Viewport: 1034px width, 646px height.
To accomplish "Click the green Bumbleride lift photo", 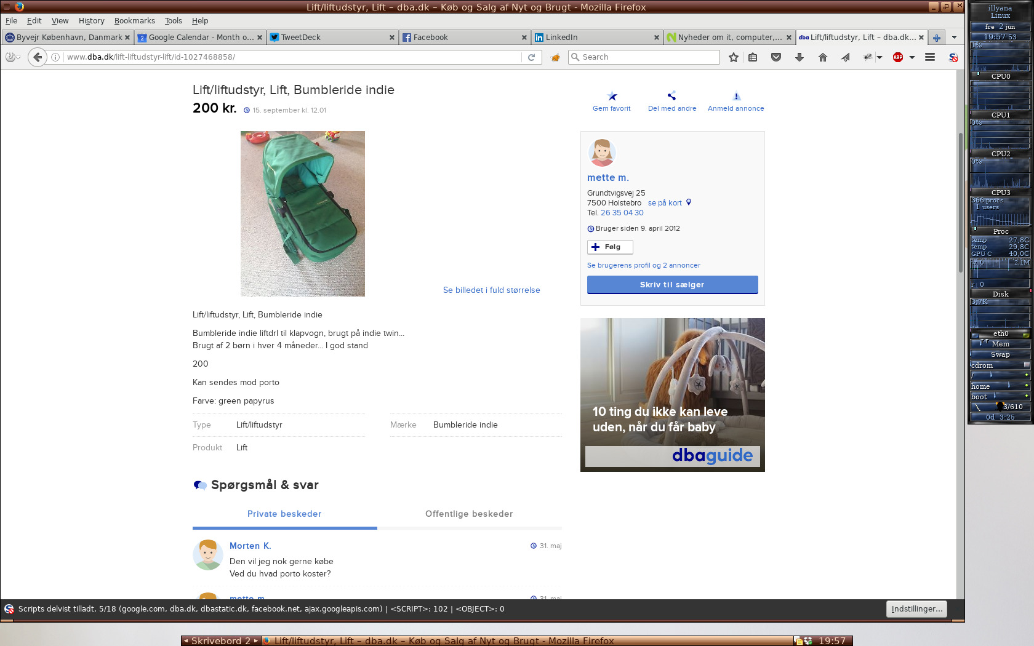I will click(x=303, y=213).
